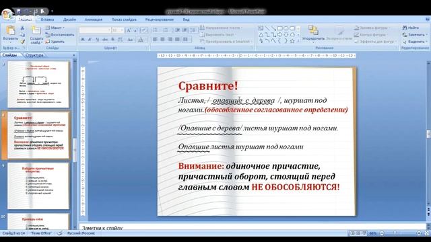Open the Change Case (Aa) dropdown

tap(130, 40)
